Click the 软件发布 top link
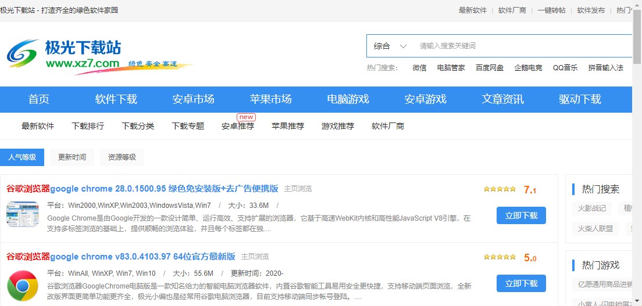The image size is (642, 306). coord(591,10)
